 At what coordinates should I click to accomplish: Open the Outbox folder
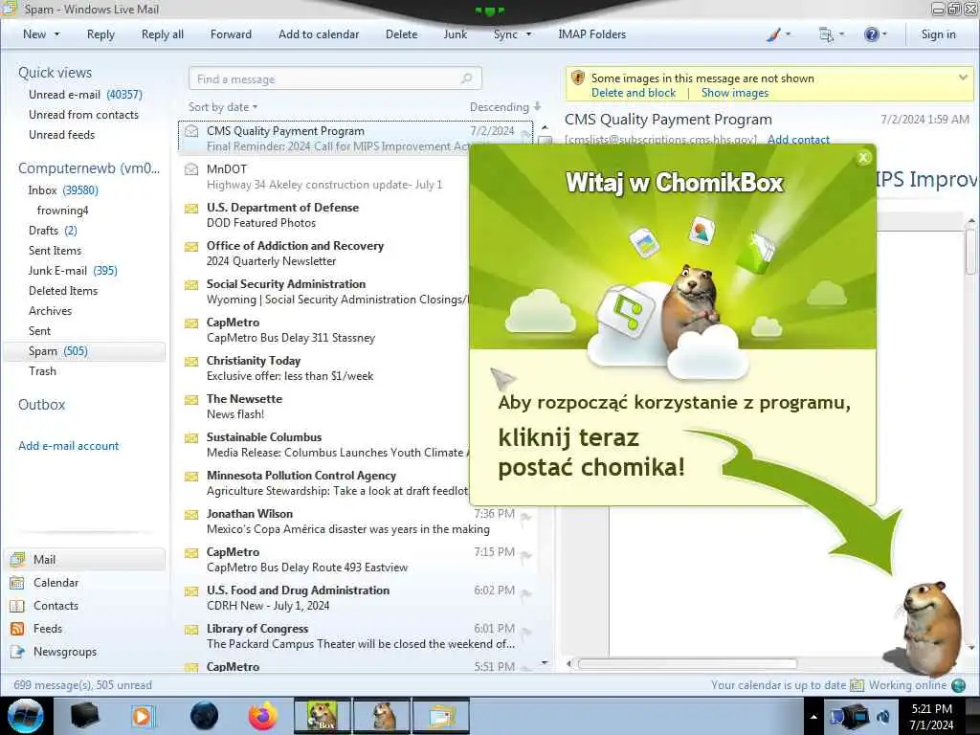pos(41,405)
